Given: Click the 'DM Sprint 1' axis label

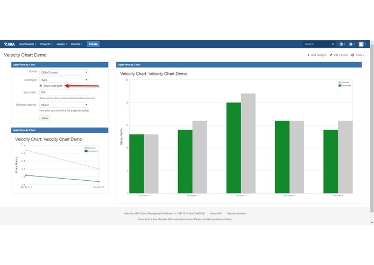Looking at the screenshot, I should coord(144,196).
